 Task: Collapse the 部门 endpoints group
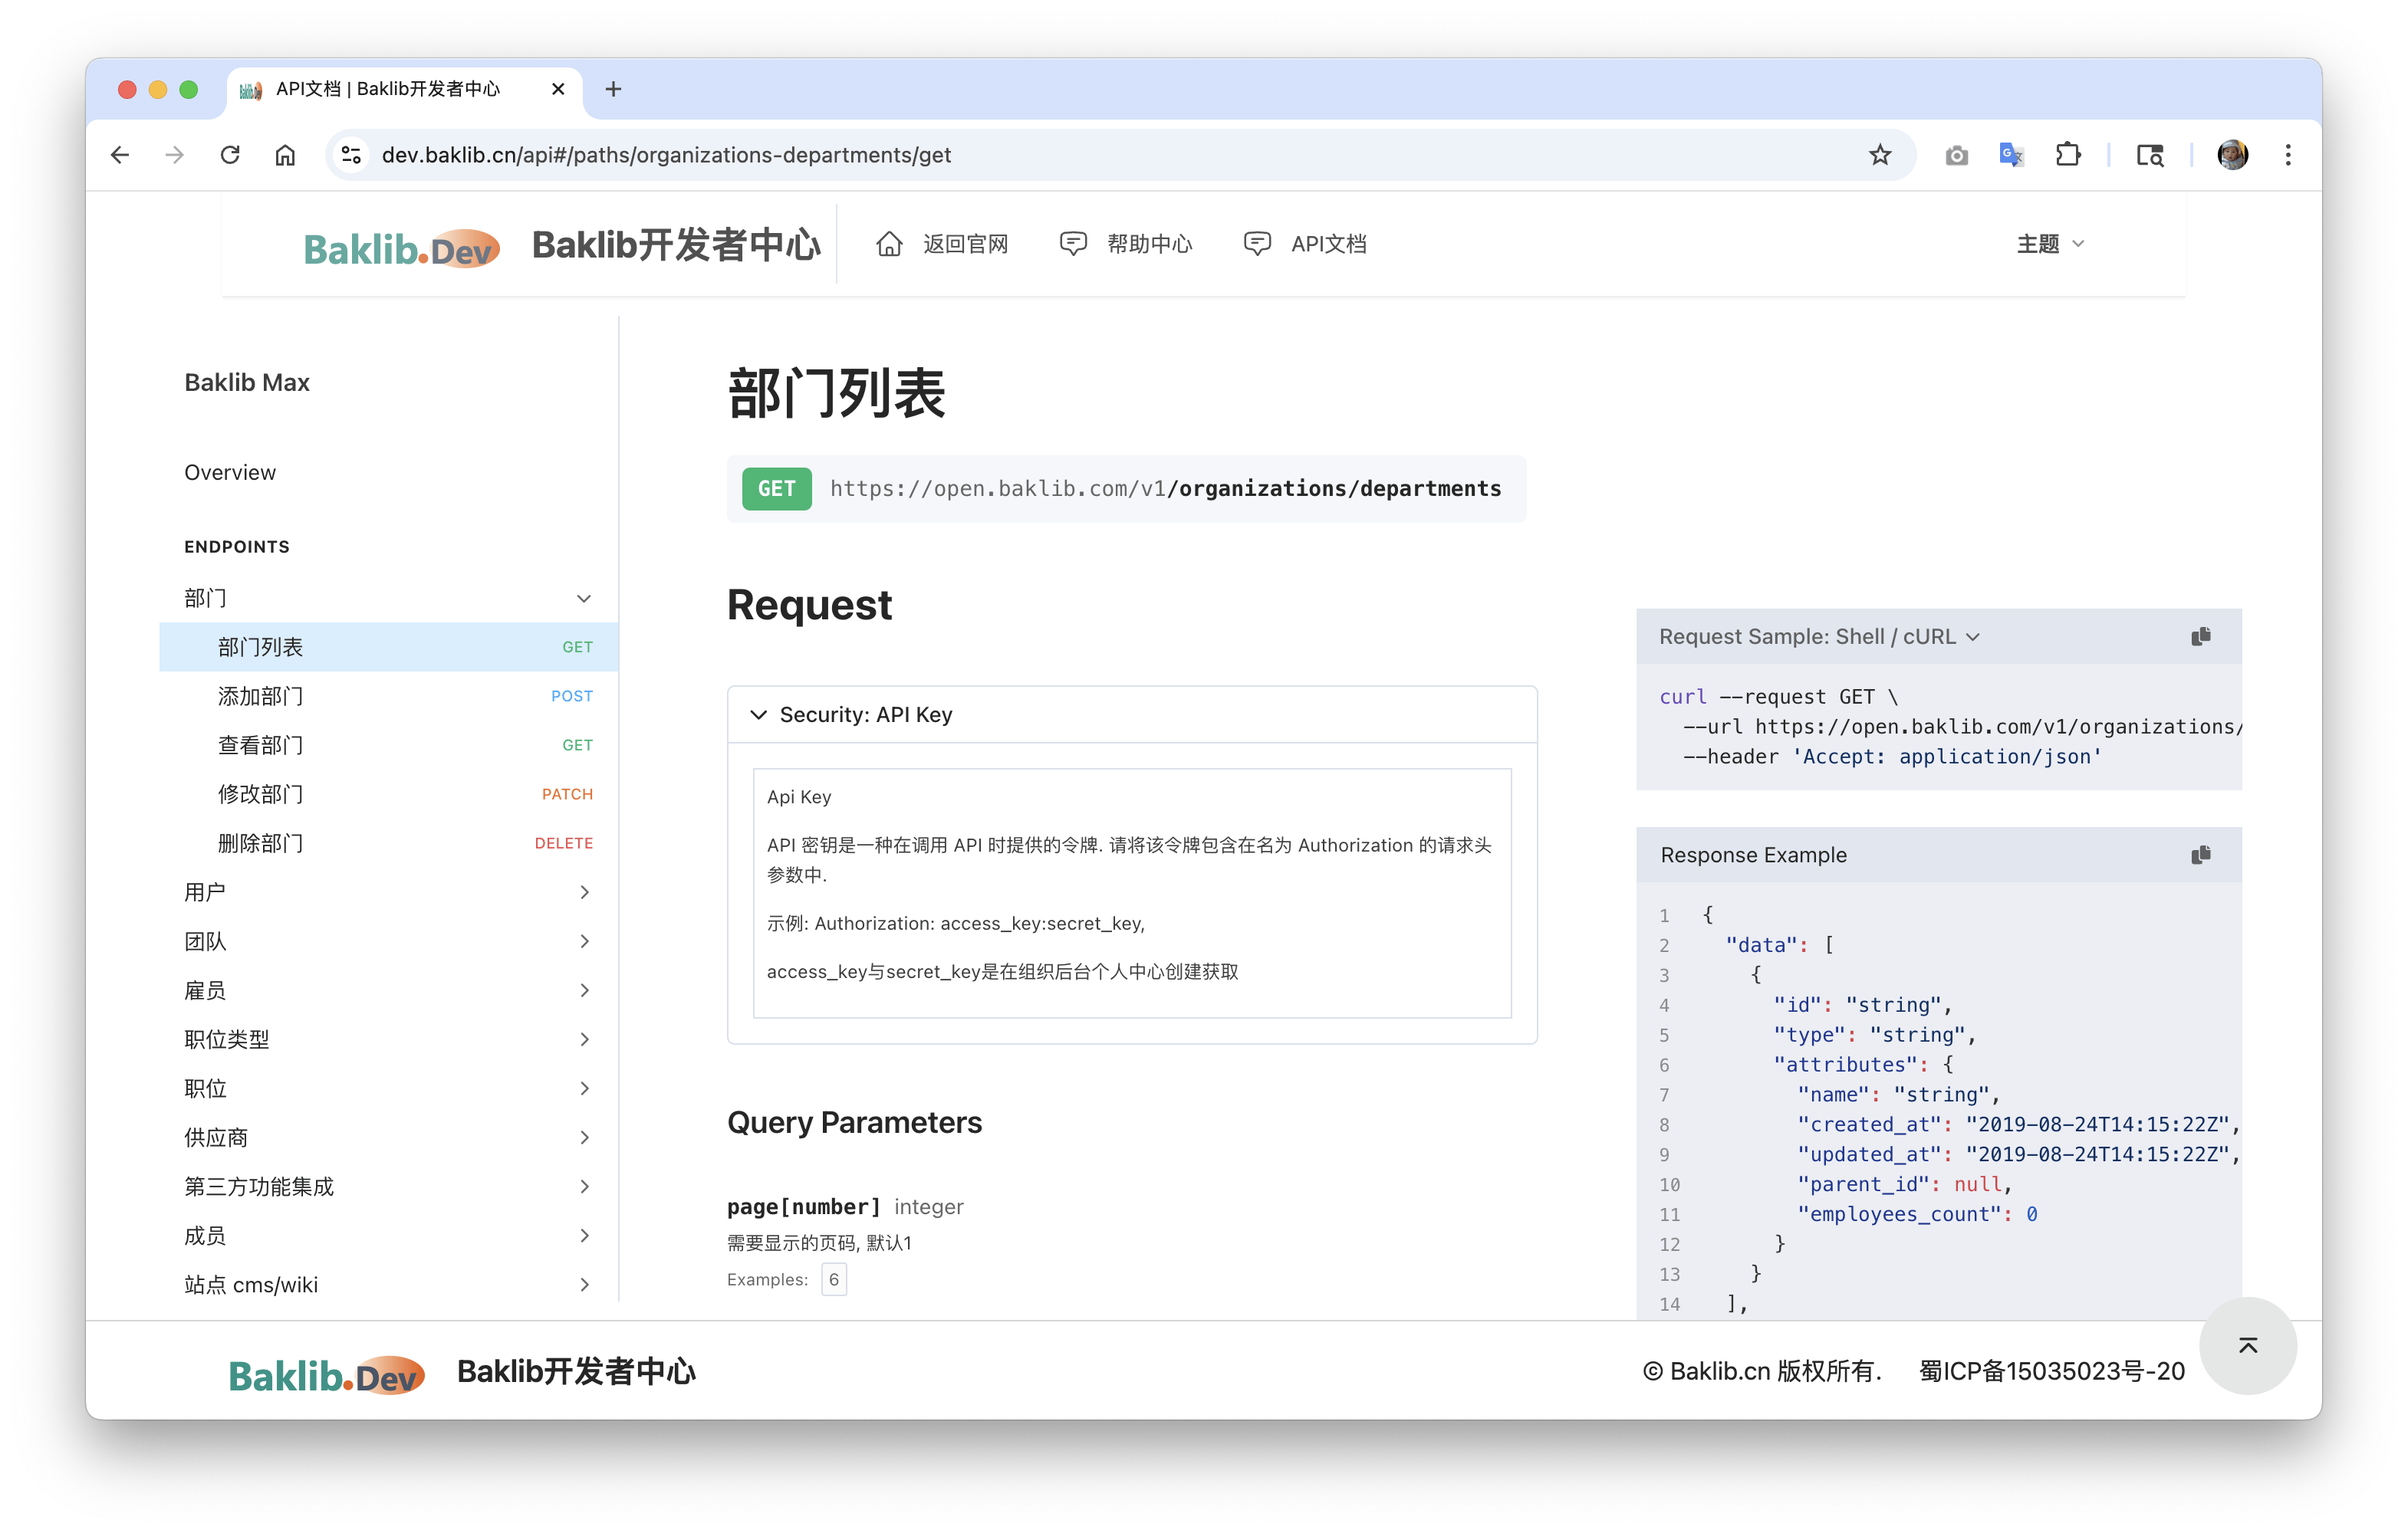click(x=388, y=598)
